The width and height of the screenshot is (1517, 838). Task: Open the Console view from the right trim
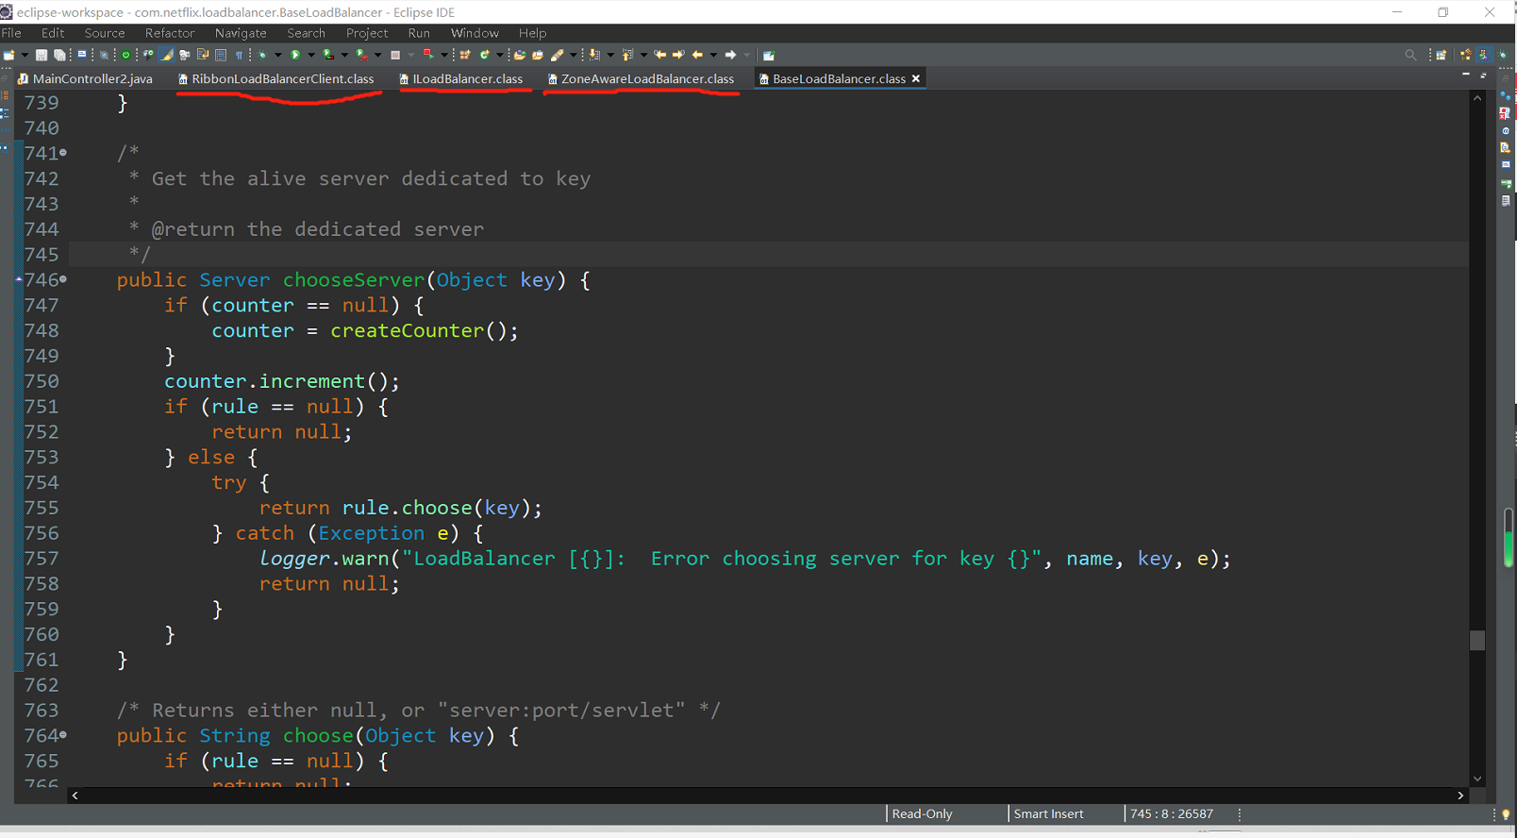coord(1506,164)
